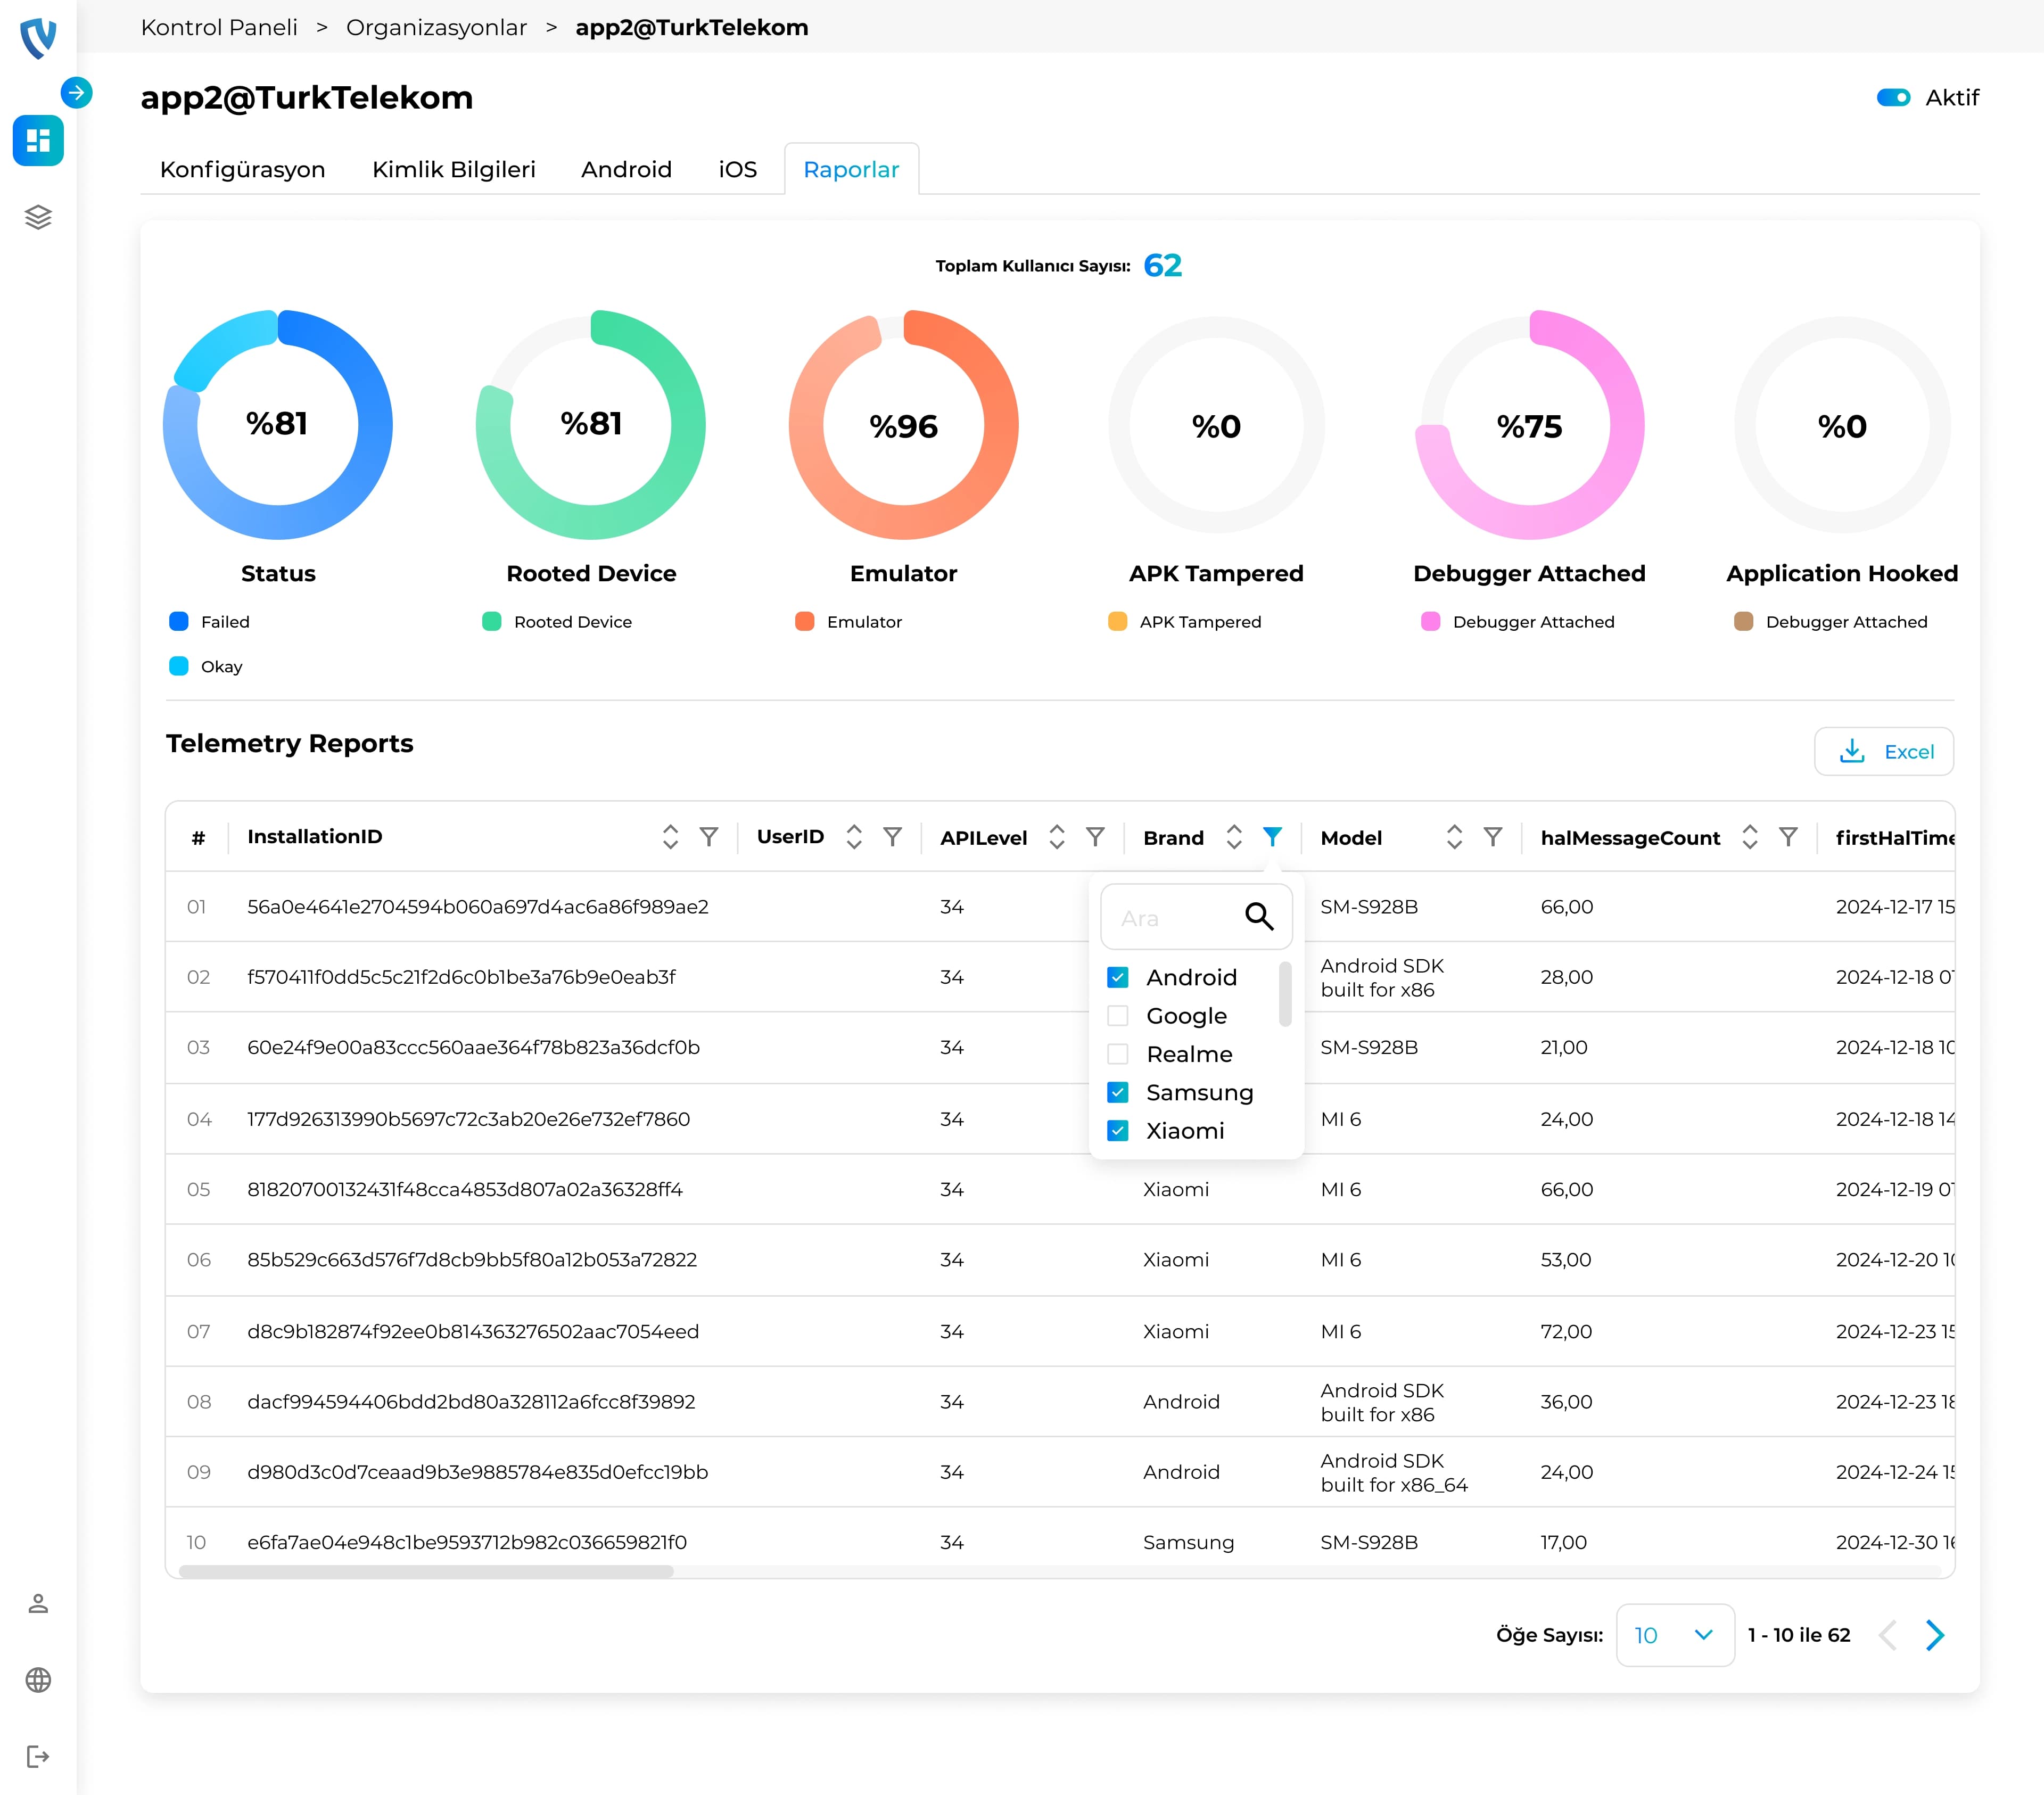Image resolution: width=2044 pixels, height=1795 pixels.
Task: Click the app2@TurkTelekom breadcrumb
Action: point(692,27)
